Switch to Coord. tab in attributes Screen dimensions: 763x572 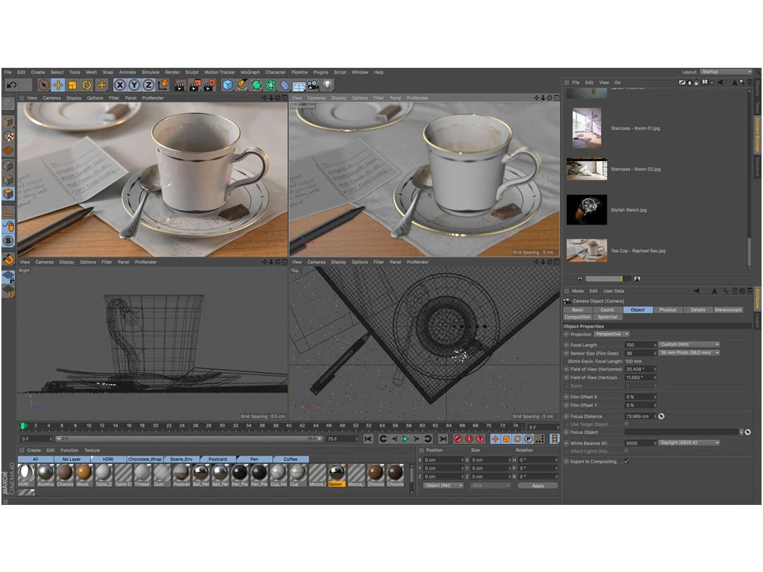pyautogui.click(x=608, y=310)
